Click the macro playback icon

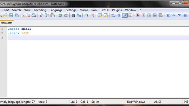149,15
